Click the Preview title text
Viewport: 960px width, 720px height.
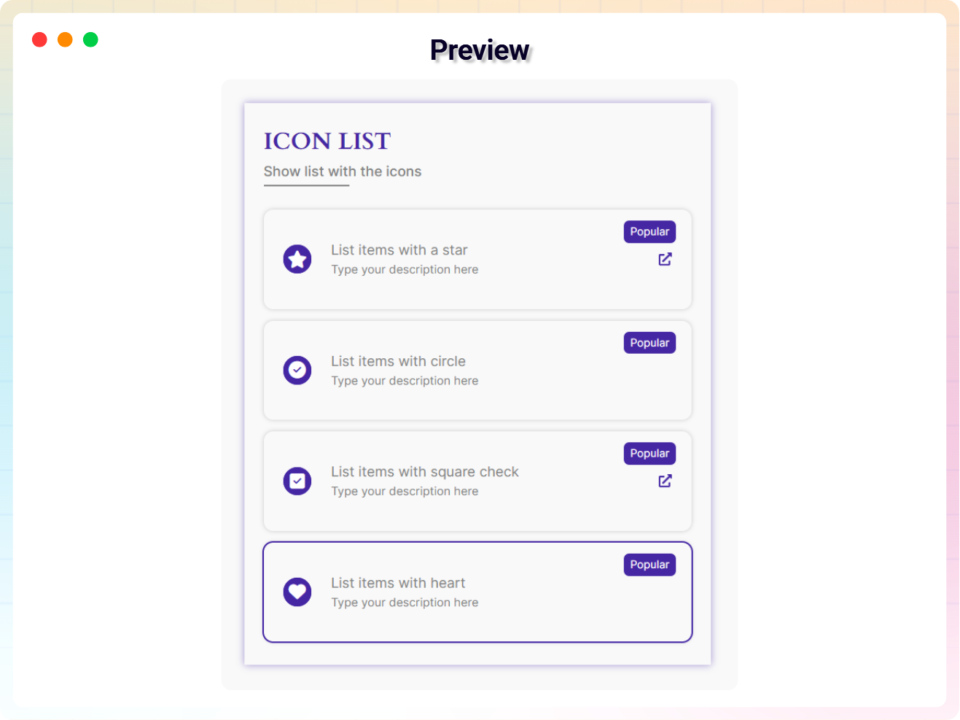click(480, 50)
